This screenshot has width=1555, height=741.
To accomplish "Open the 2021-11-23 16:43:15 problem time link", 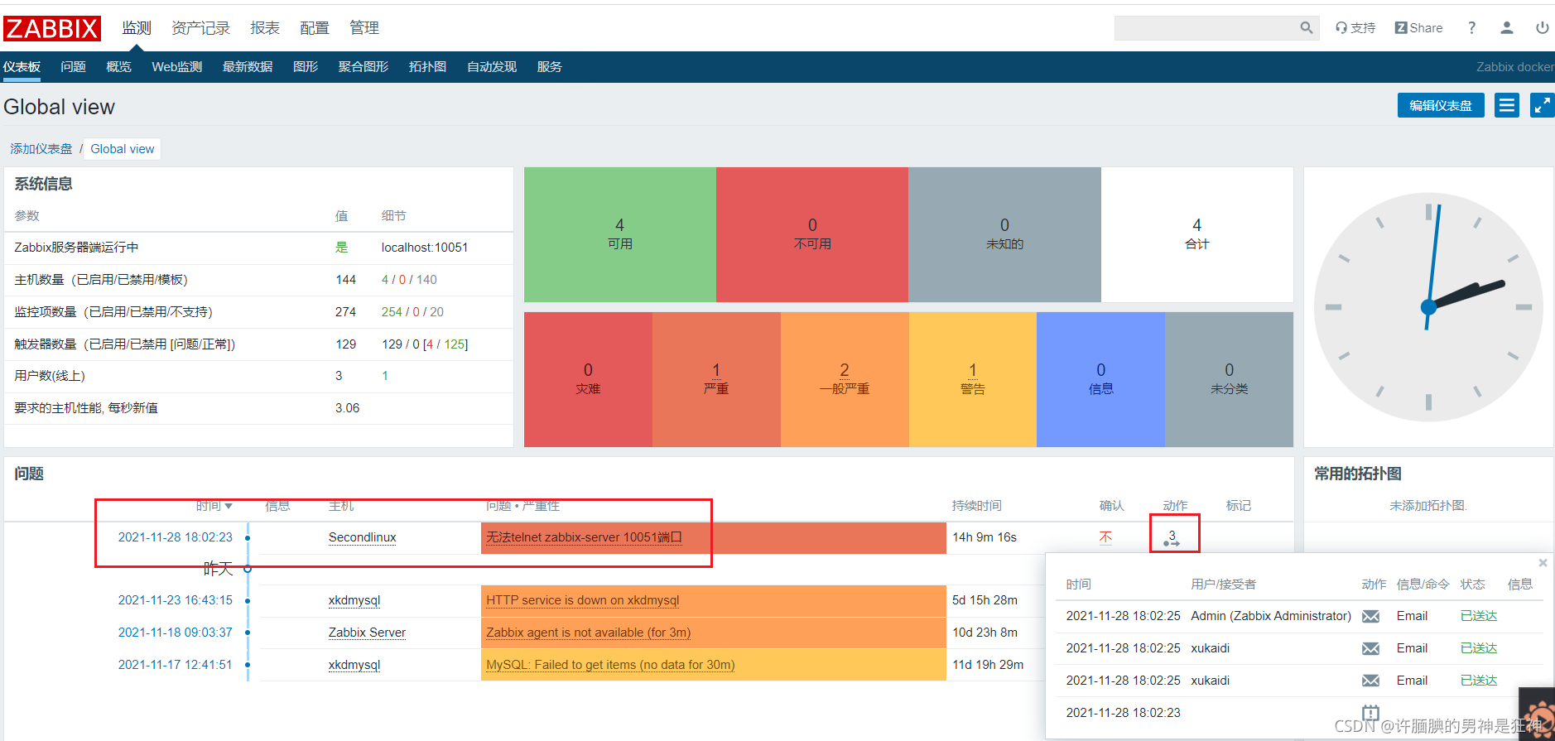I will [x=176, y=600].
